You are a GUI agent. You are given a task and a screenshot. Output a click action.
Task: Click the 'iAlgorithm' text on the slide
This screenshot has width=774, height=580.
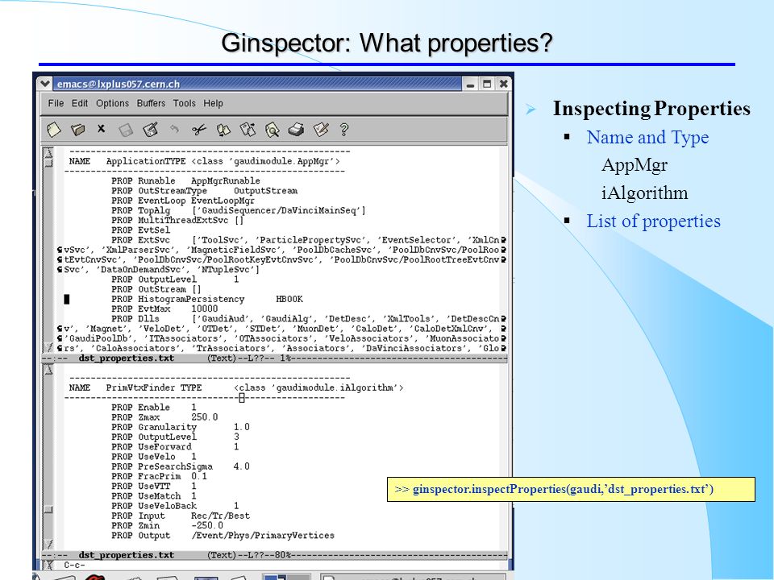tap(644, 193)
